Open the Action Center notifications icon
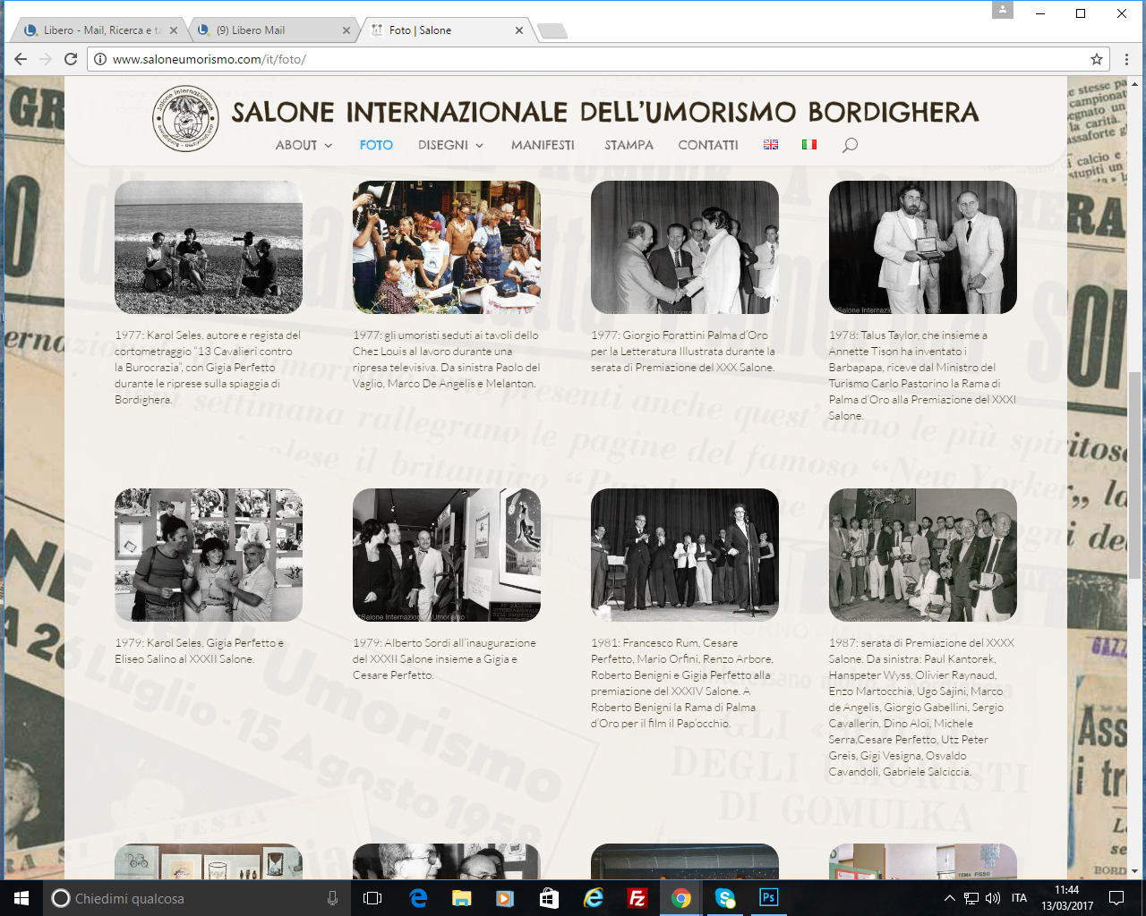The height and width of the screenshot is (916, 1146). coord(1116,898)
